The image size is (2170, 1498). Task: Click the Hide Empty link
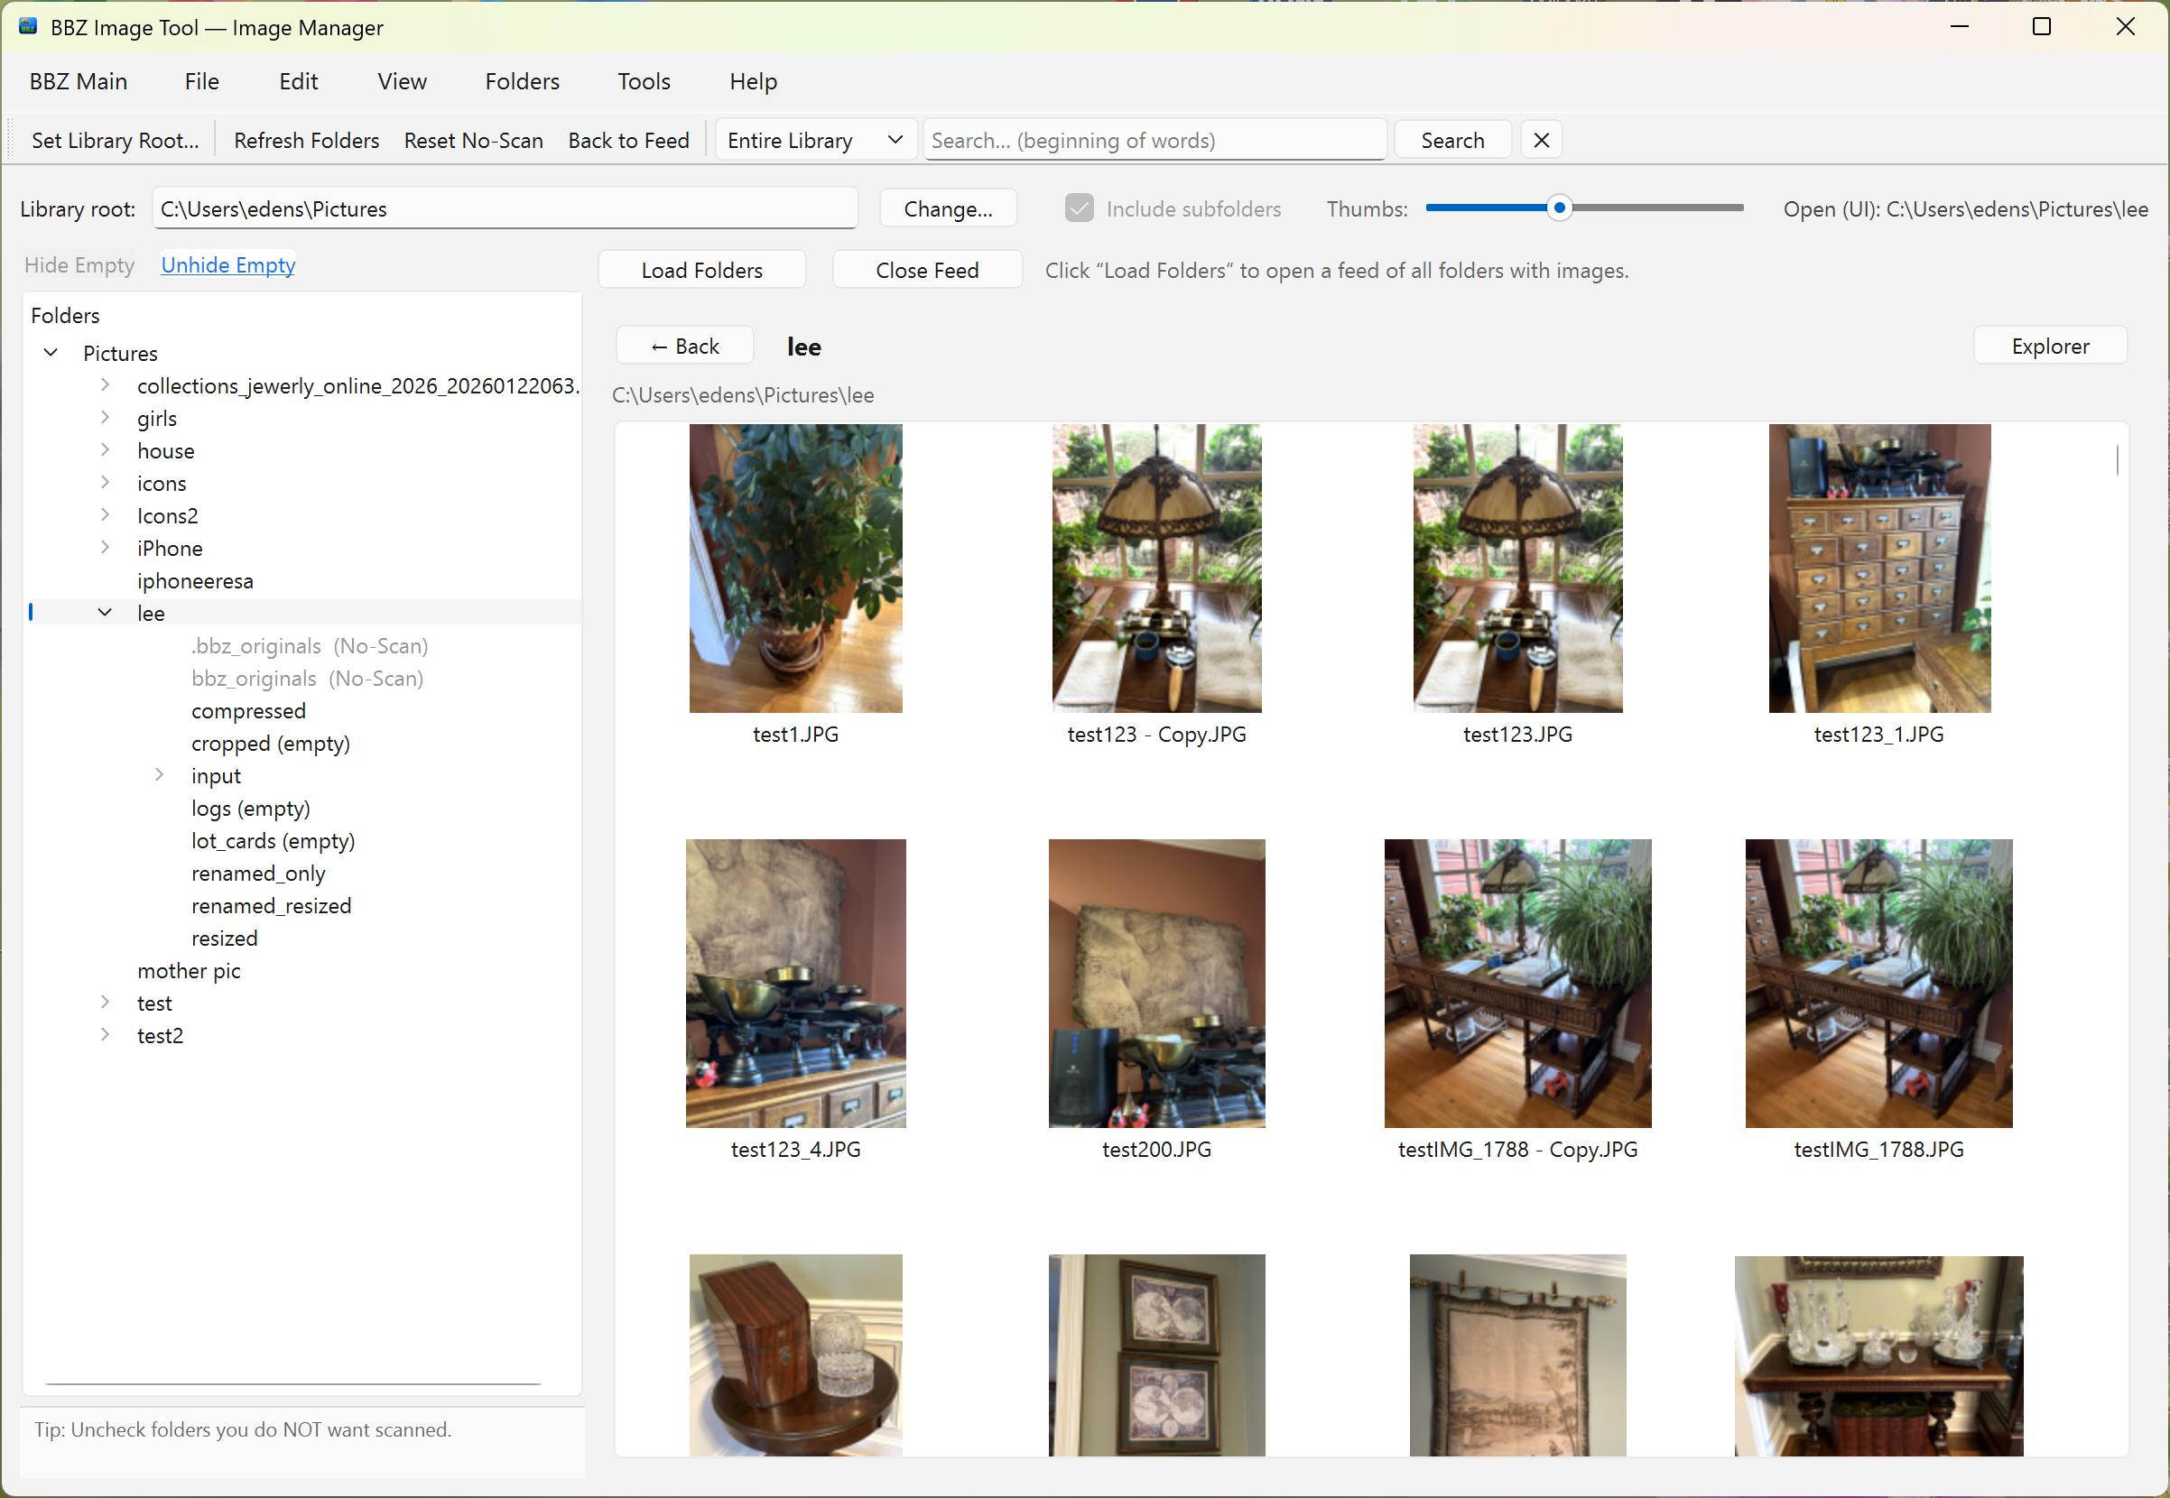(79, 264)
